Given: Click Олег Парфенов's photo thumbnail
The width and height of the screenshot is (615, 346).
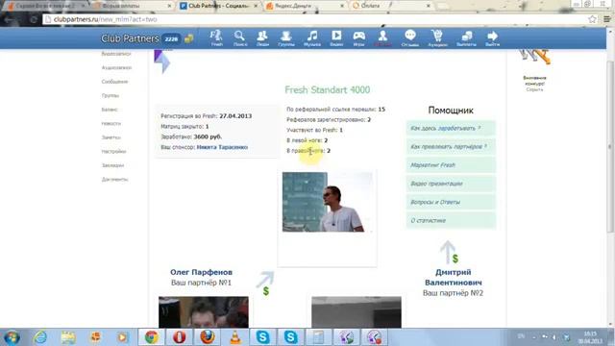Looking at the screenshot, I should [x=203, y=312].
